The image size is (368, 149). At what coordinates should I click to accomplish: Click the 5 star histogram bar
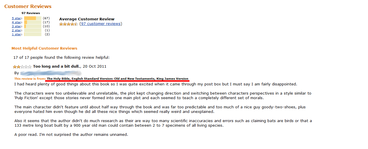[x=33, y=18]
